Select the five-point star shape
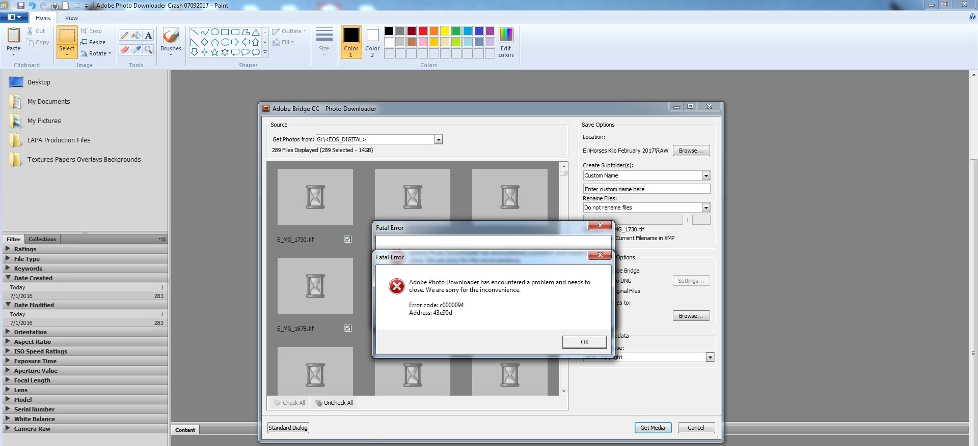 coord(214,52)
